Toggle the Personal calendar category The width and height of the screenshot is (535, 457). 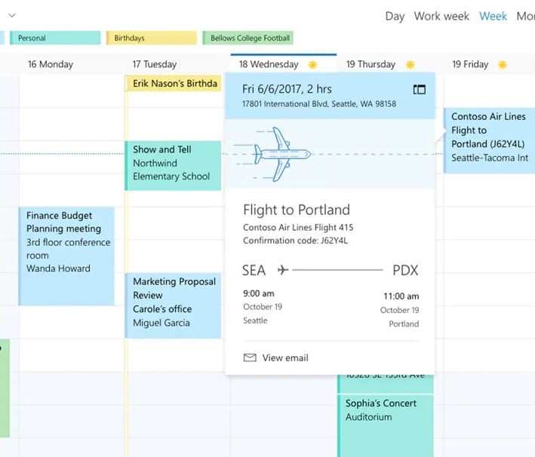coord(55,38)
